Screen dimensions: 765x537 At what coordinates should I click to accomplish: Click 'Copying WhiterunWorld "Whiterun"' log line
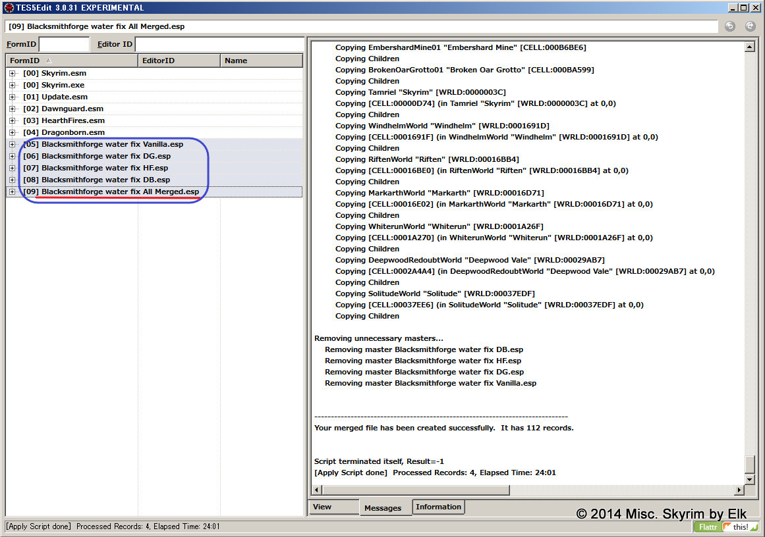pos(439,226)
